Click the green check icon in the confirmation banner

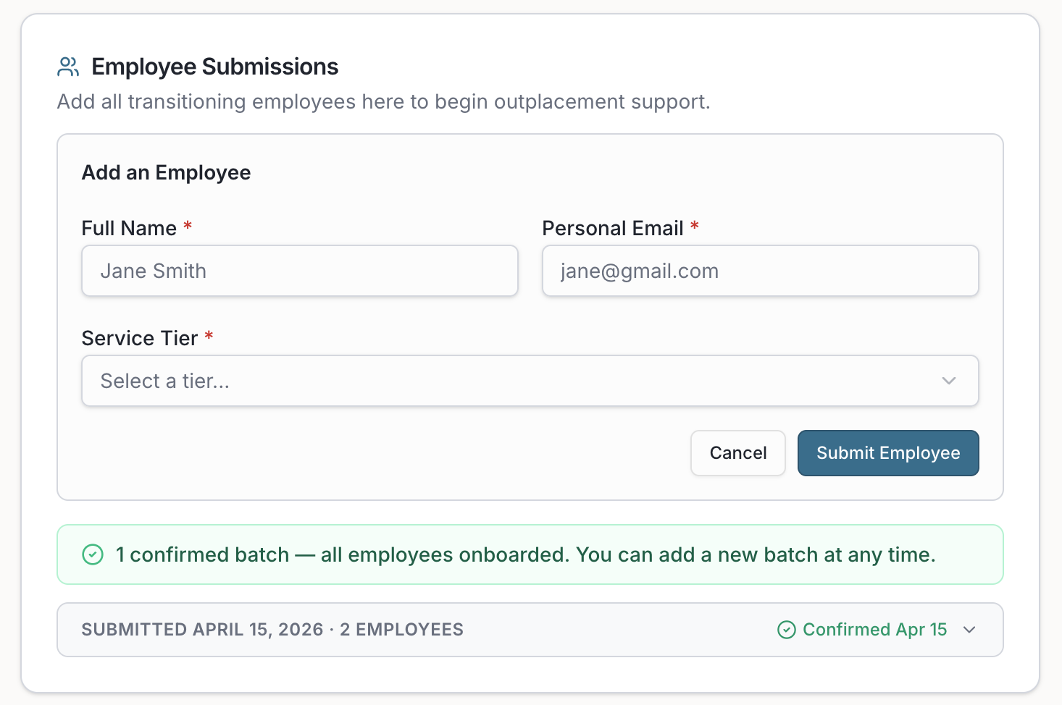[93, 554]
